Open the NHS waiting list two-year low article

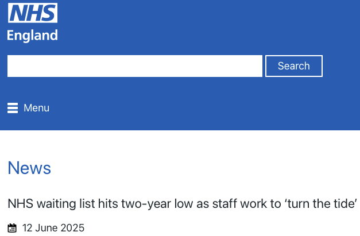182,204
